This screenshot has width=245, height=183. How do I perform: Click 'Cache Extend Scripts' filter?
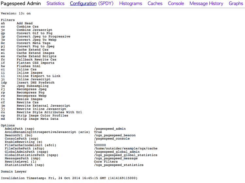[36, 56]
